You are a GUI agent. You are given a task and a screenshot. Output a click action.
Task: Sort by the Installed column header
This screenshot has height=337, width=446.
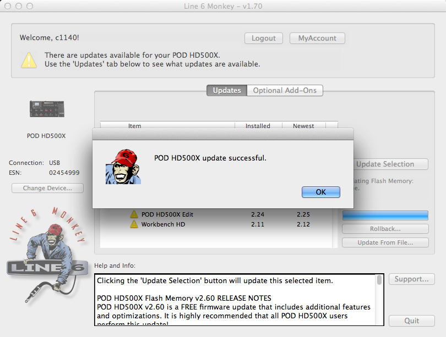258,126
